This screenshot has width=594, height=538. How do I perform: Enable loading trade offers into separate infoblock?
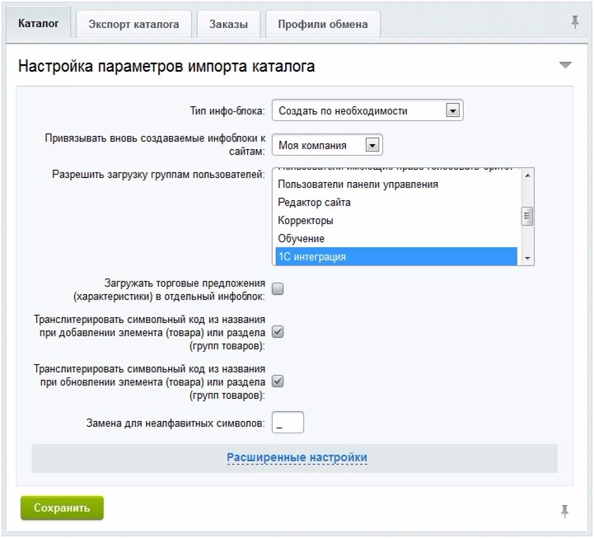(278, 289)
